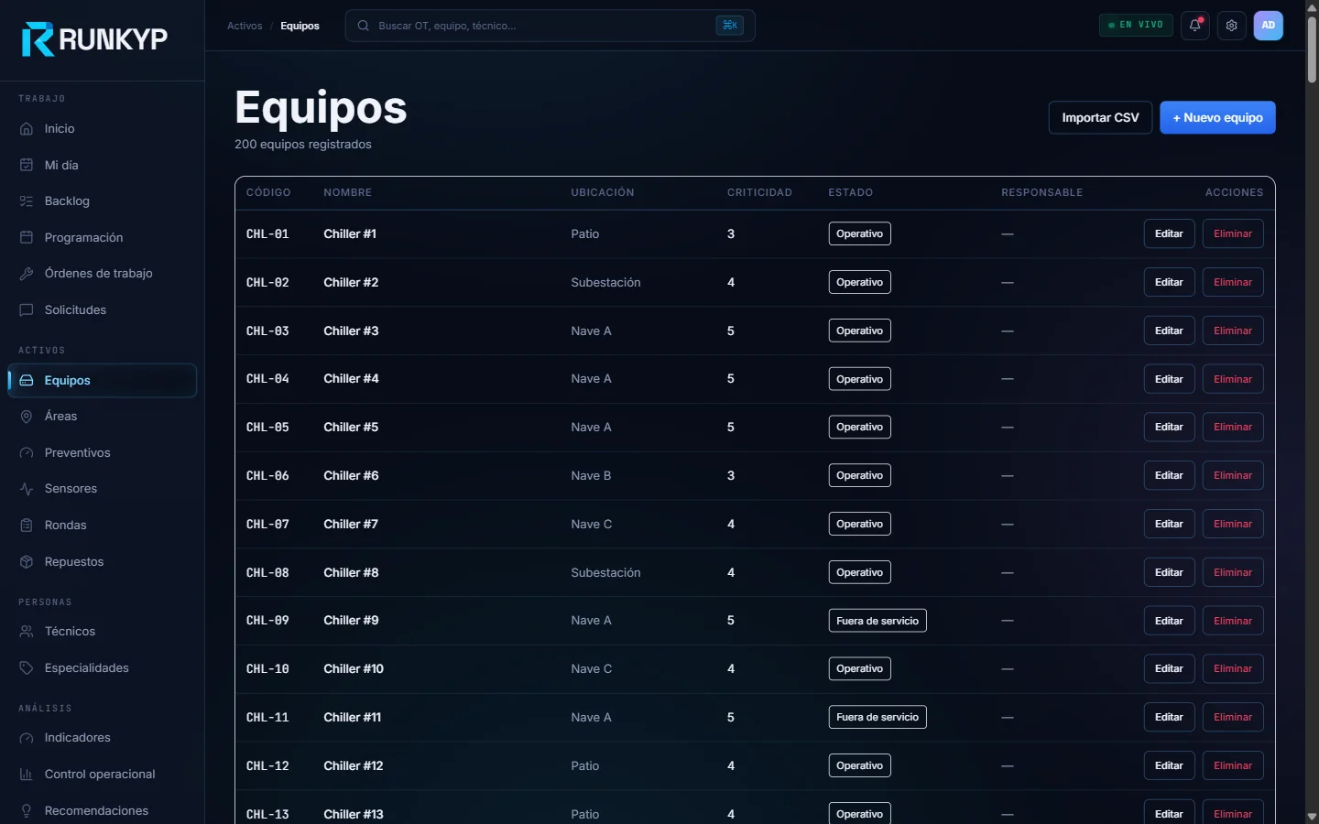Click the Rondas clipboard icon

coord(27,526)
